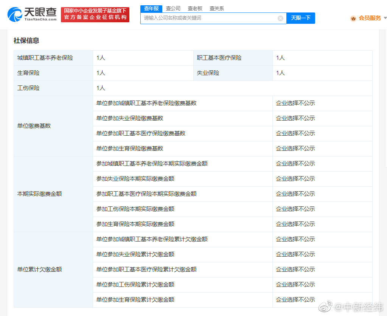This screenshot has width=387, height=316.
Task: Select 参加工伤保险本期实际缴费金额 text
Action: 135,209
